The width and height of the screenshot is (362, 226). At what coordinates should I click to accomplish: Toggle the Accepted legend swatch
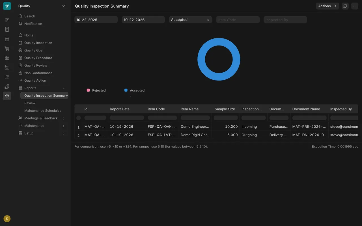[126, 90]
